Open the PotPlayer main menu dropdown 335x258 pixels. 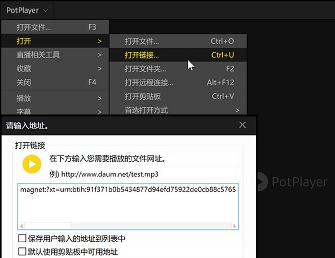pyautogui.click(x=27, y=11)
